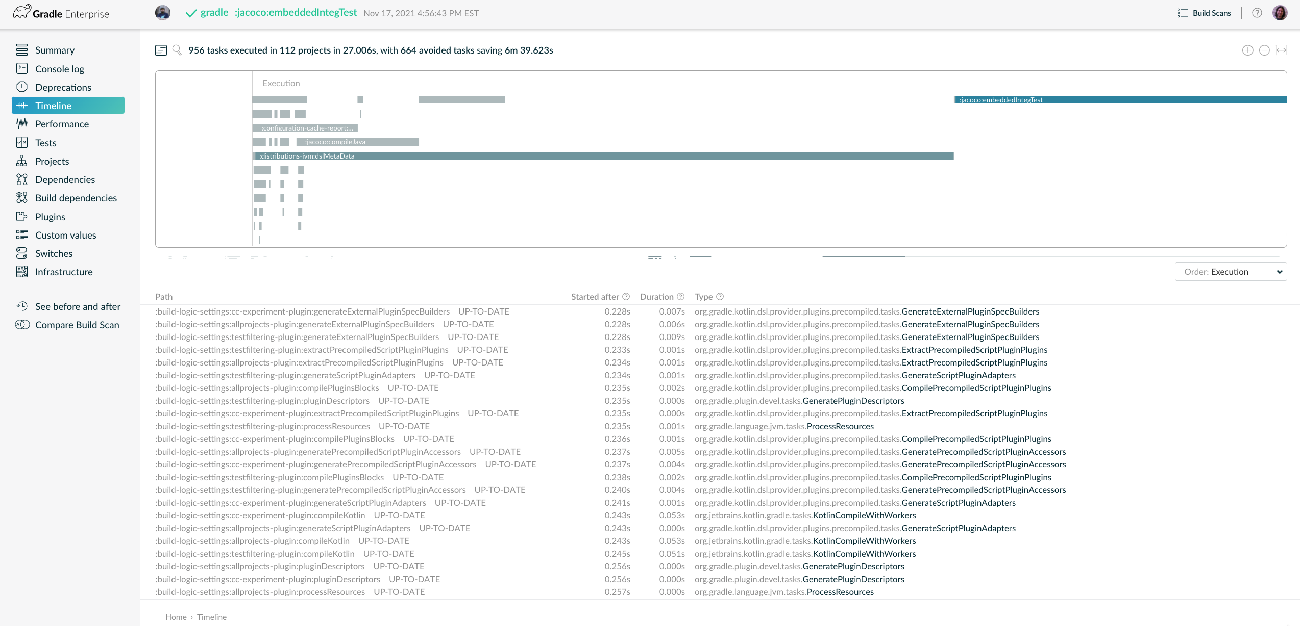Select row testfiltering-plugin:processResources
The image size is (1300, 626).
[x=720, y=426]
